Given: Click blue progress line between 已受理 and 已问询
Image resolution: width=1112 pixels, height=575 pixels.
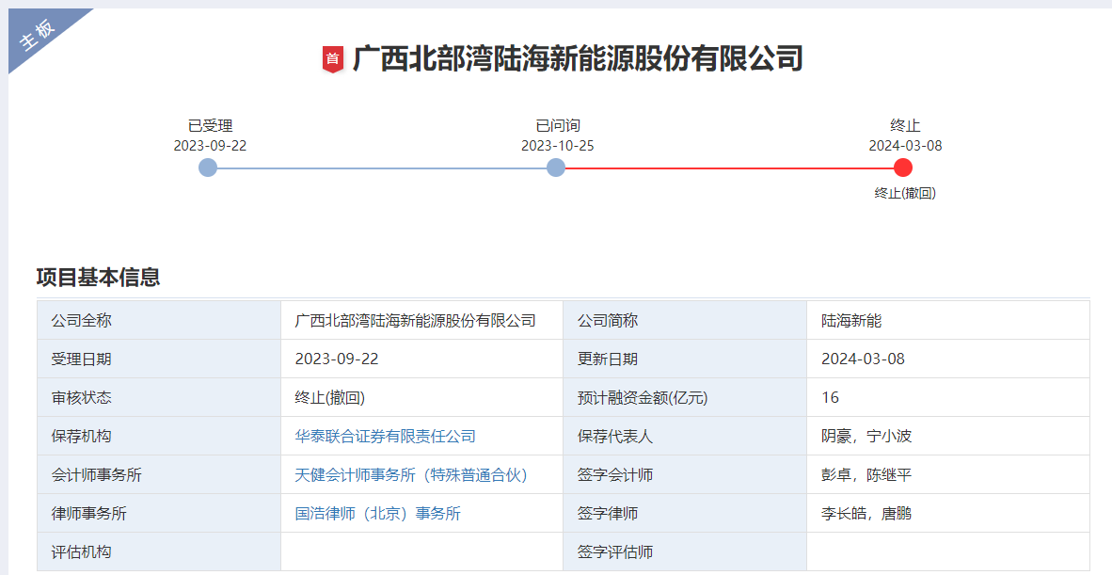Looking at the screenshot, I should pyautogui.click(x=382, y=168).
